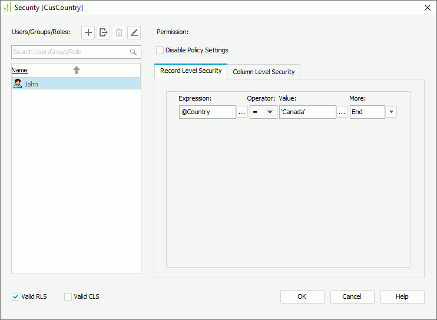Click the pencil edit icon

coord(134,32)
